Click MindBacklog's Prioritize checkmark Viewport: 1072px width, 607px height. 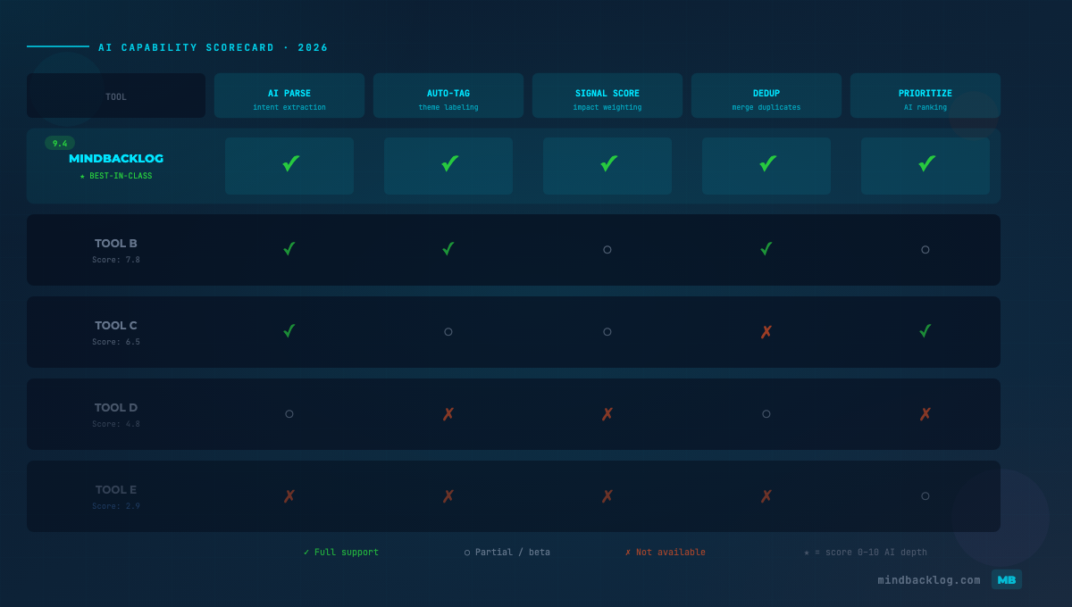[926, 164]
